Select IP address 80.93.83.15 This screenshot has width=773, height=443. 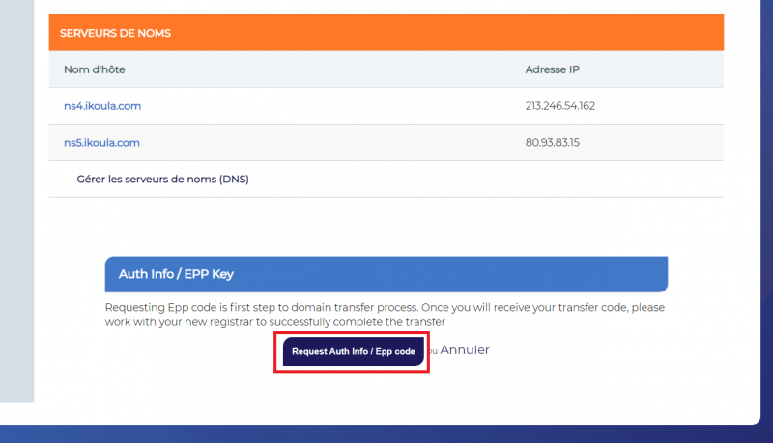click(552, 142)
